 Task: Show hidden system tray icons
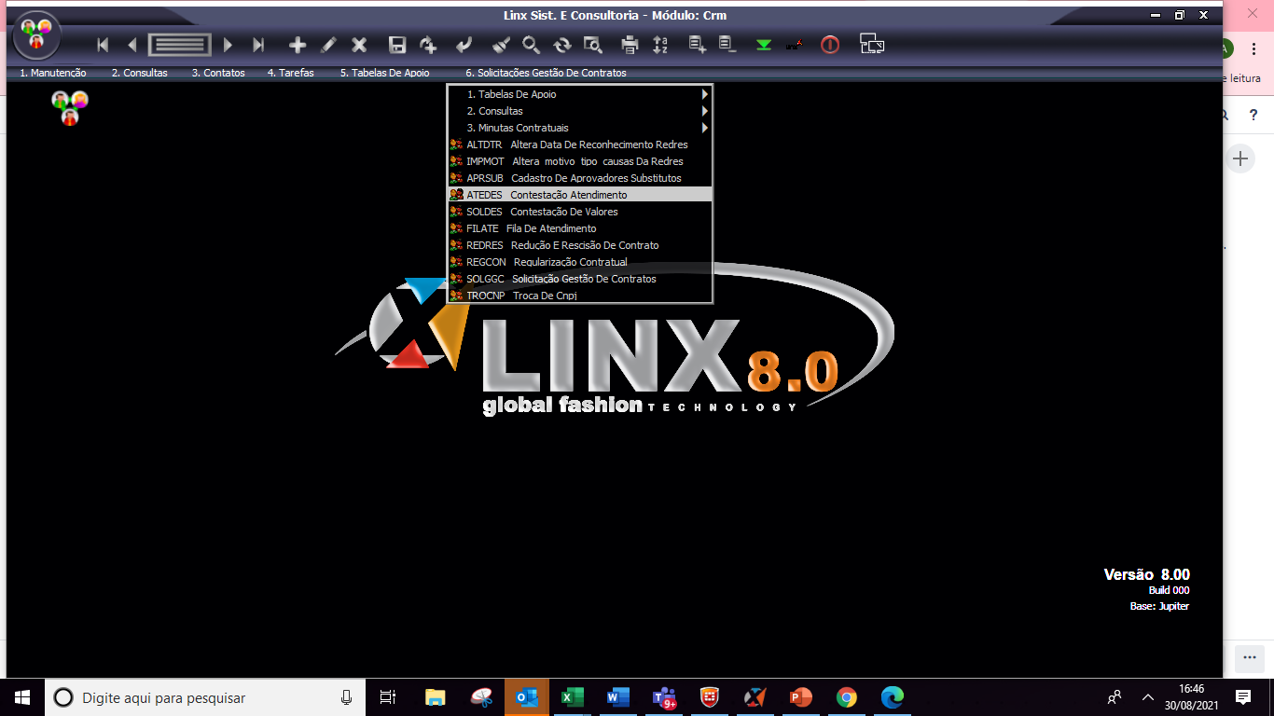pyautogui.click(x=1148, y=697)
